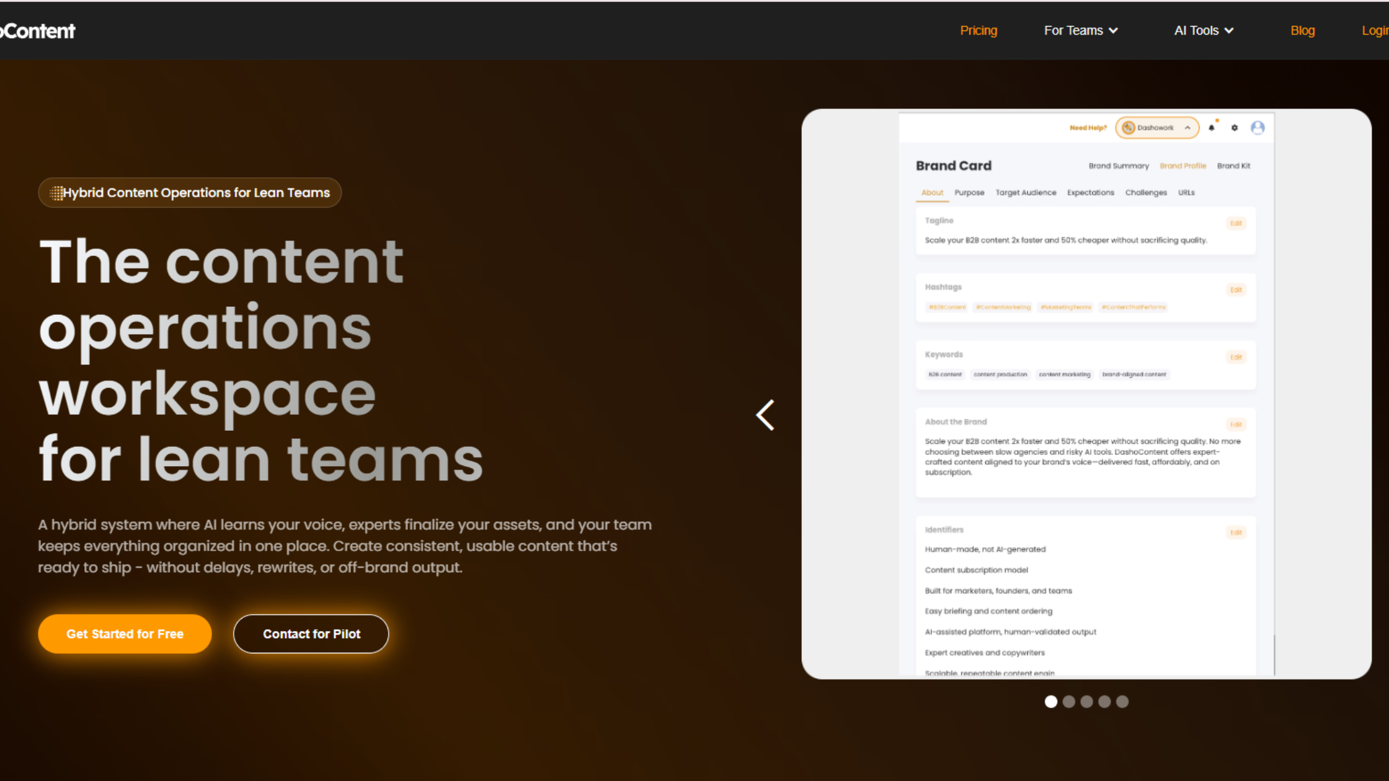The image size is (1389, 781).
Task: Select the Brand Profile view toggle
Action: coord(1183,165)
